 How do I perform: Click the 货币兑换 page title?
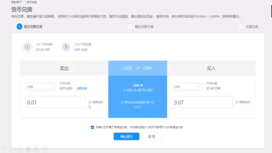point(22,9)
